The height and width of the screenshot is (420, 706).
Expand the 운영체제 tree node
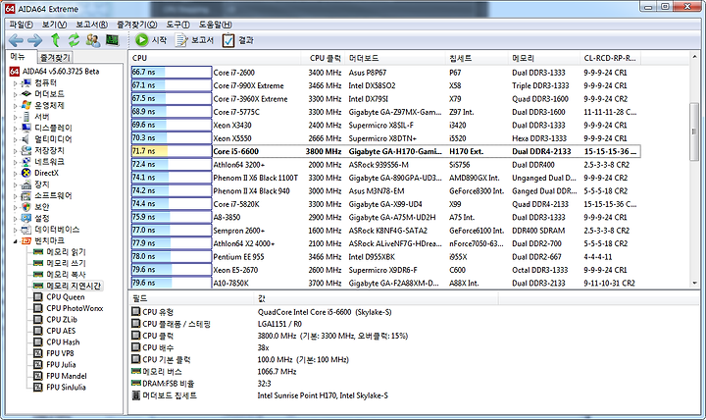click(x=15, y=106)
